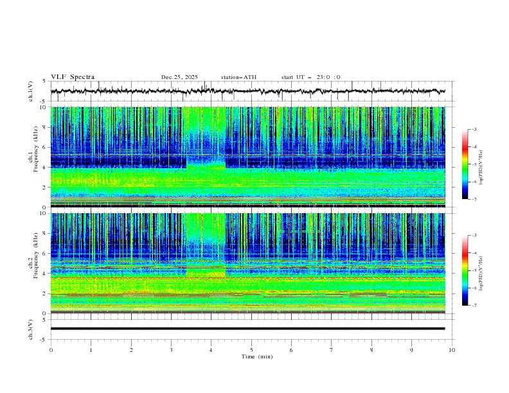Click the "10" tick on the time axis
This screenshot has height=393, width=509.
(x=452, y=350)
